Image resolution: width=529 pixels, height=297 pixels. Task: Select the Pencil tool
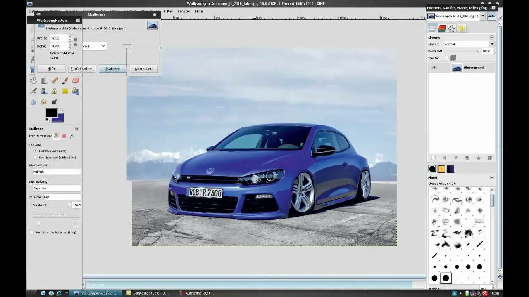55,81
